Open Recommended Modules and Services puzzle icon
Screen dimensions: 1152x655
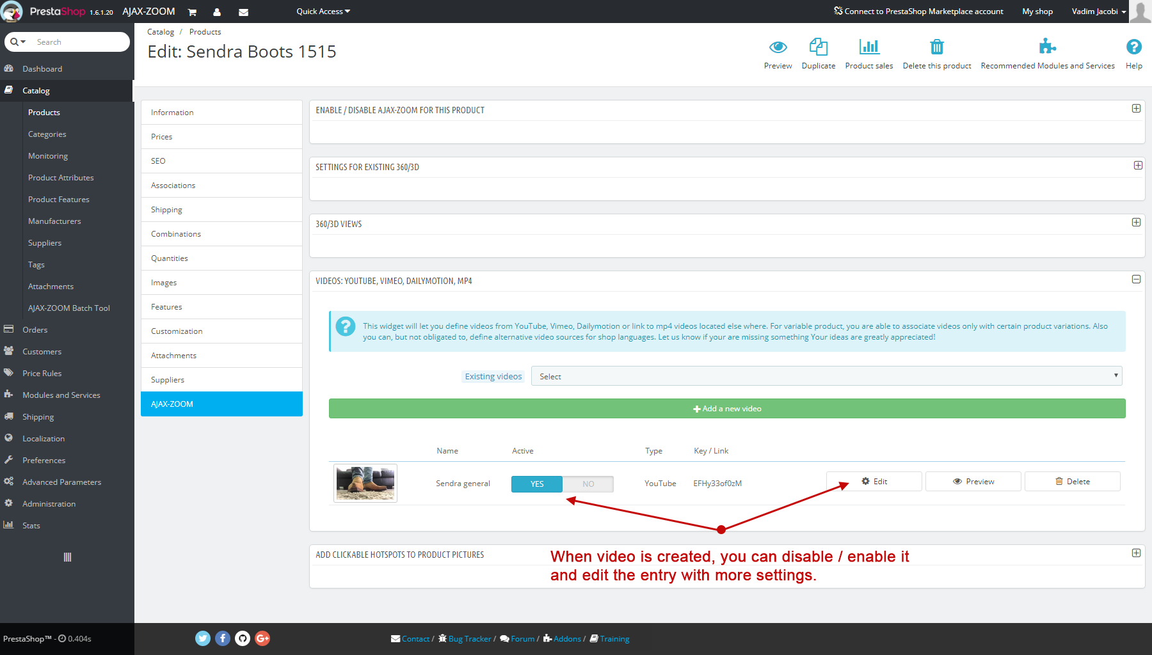point(1048,47)
